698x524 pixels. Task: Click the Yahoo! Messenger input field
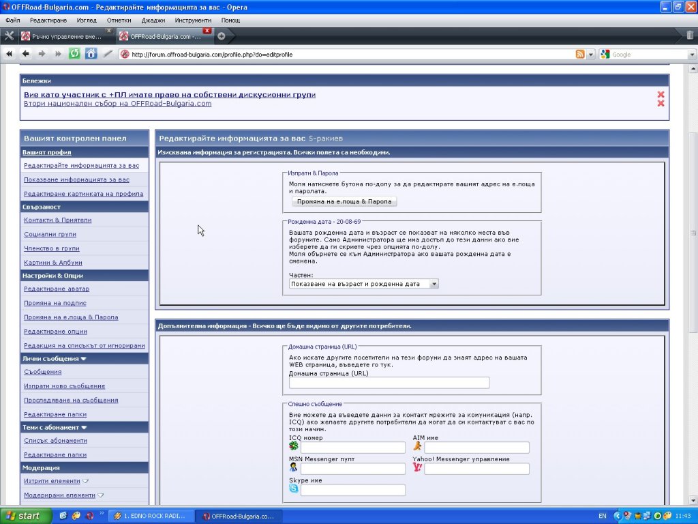tap(476, 469)
